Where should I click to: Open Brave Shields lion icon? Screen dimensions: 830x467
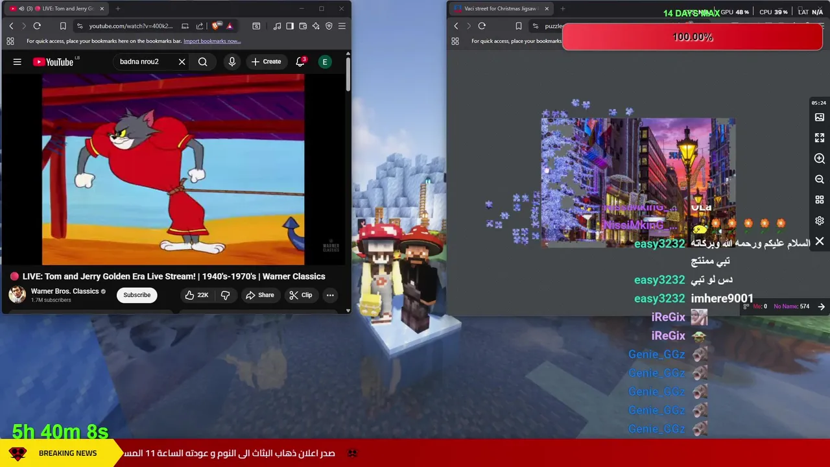216,26
